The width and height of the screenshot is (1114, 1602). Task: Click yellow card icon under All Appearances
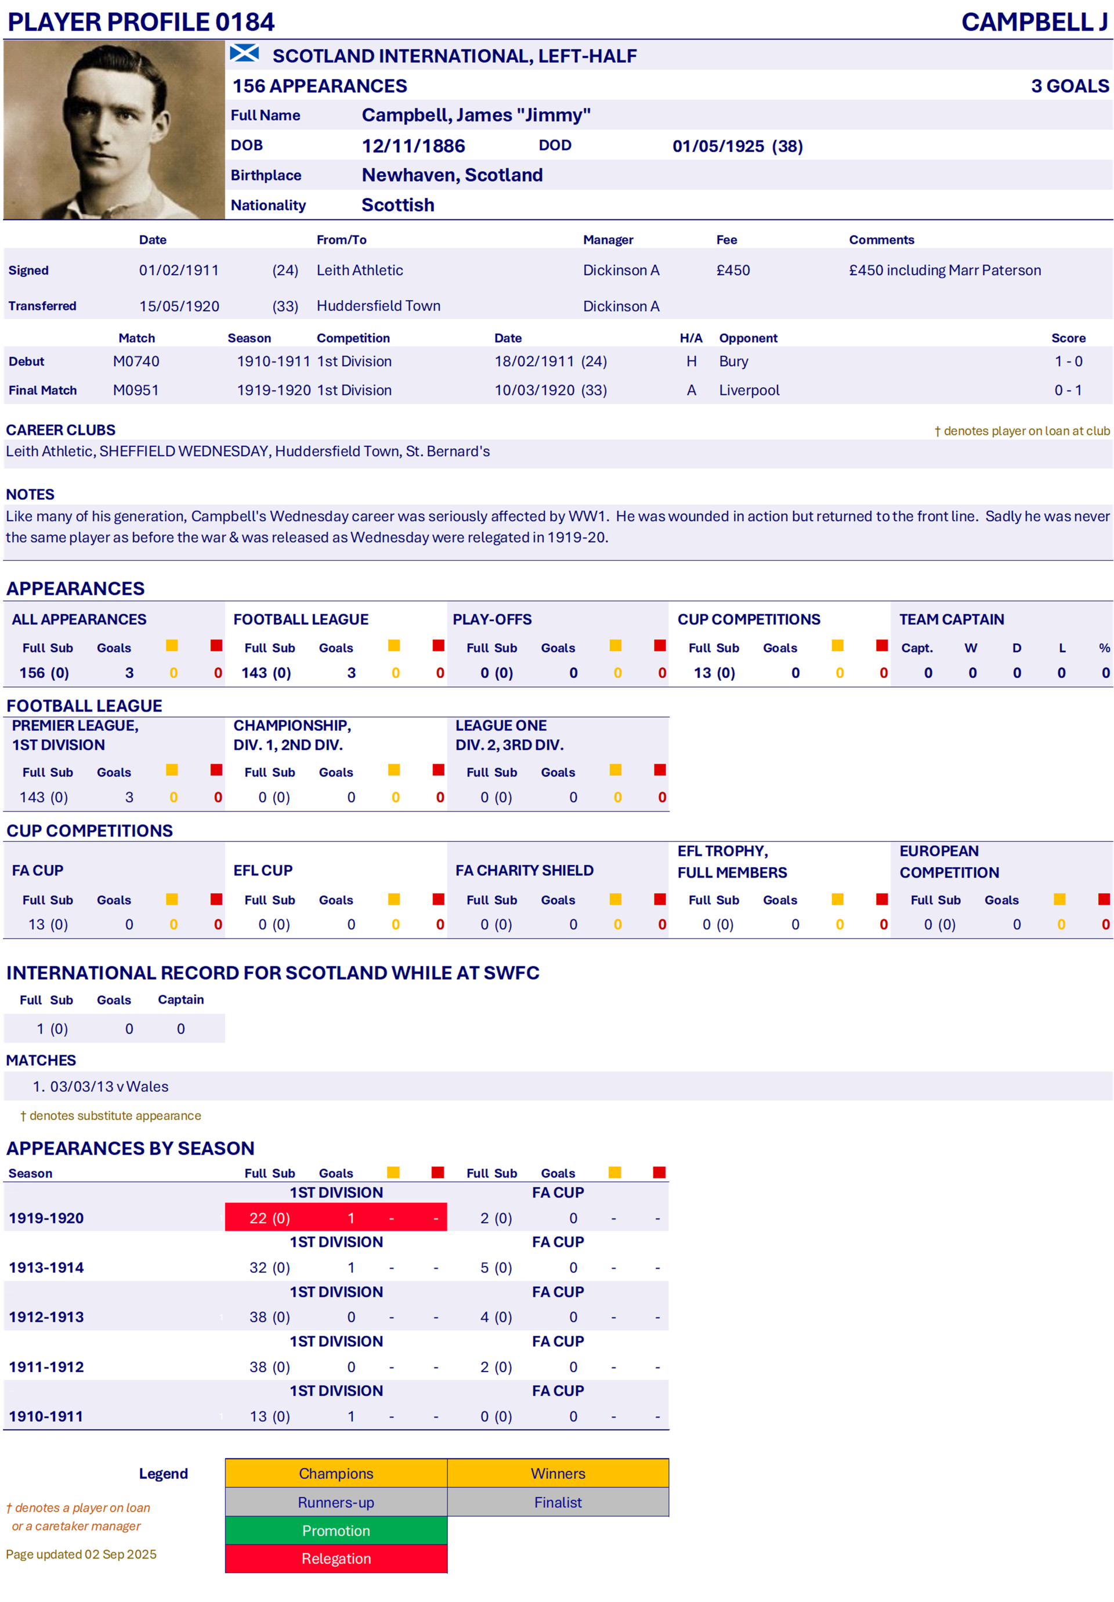point(172,645)
